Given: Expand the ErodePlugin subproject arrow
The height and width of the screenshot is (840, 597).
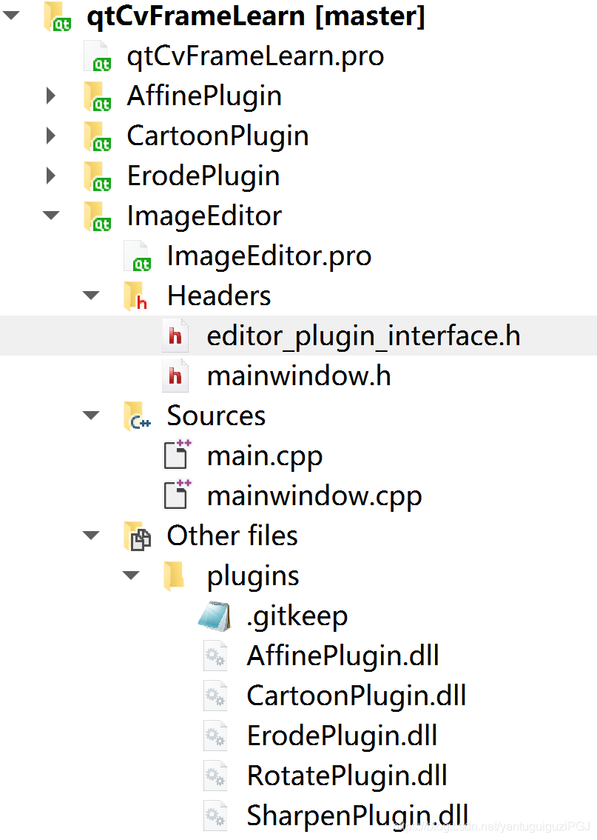Looking at the screenshot, I should 51,176.
